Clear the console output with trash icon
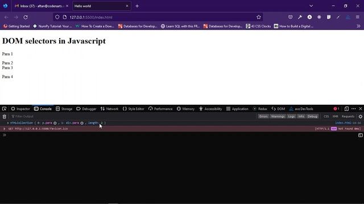This screenshot has width=364, height=204. click(x=5, y=117)
